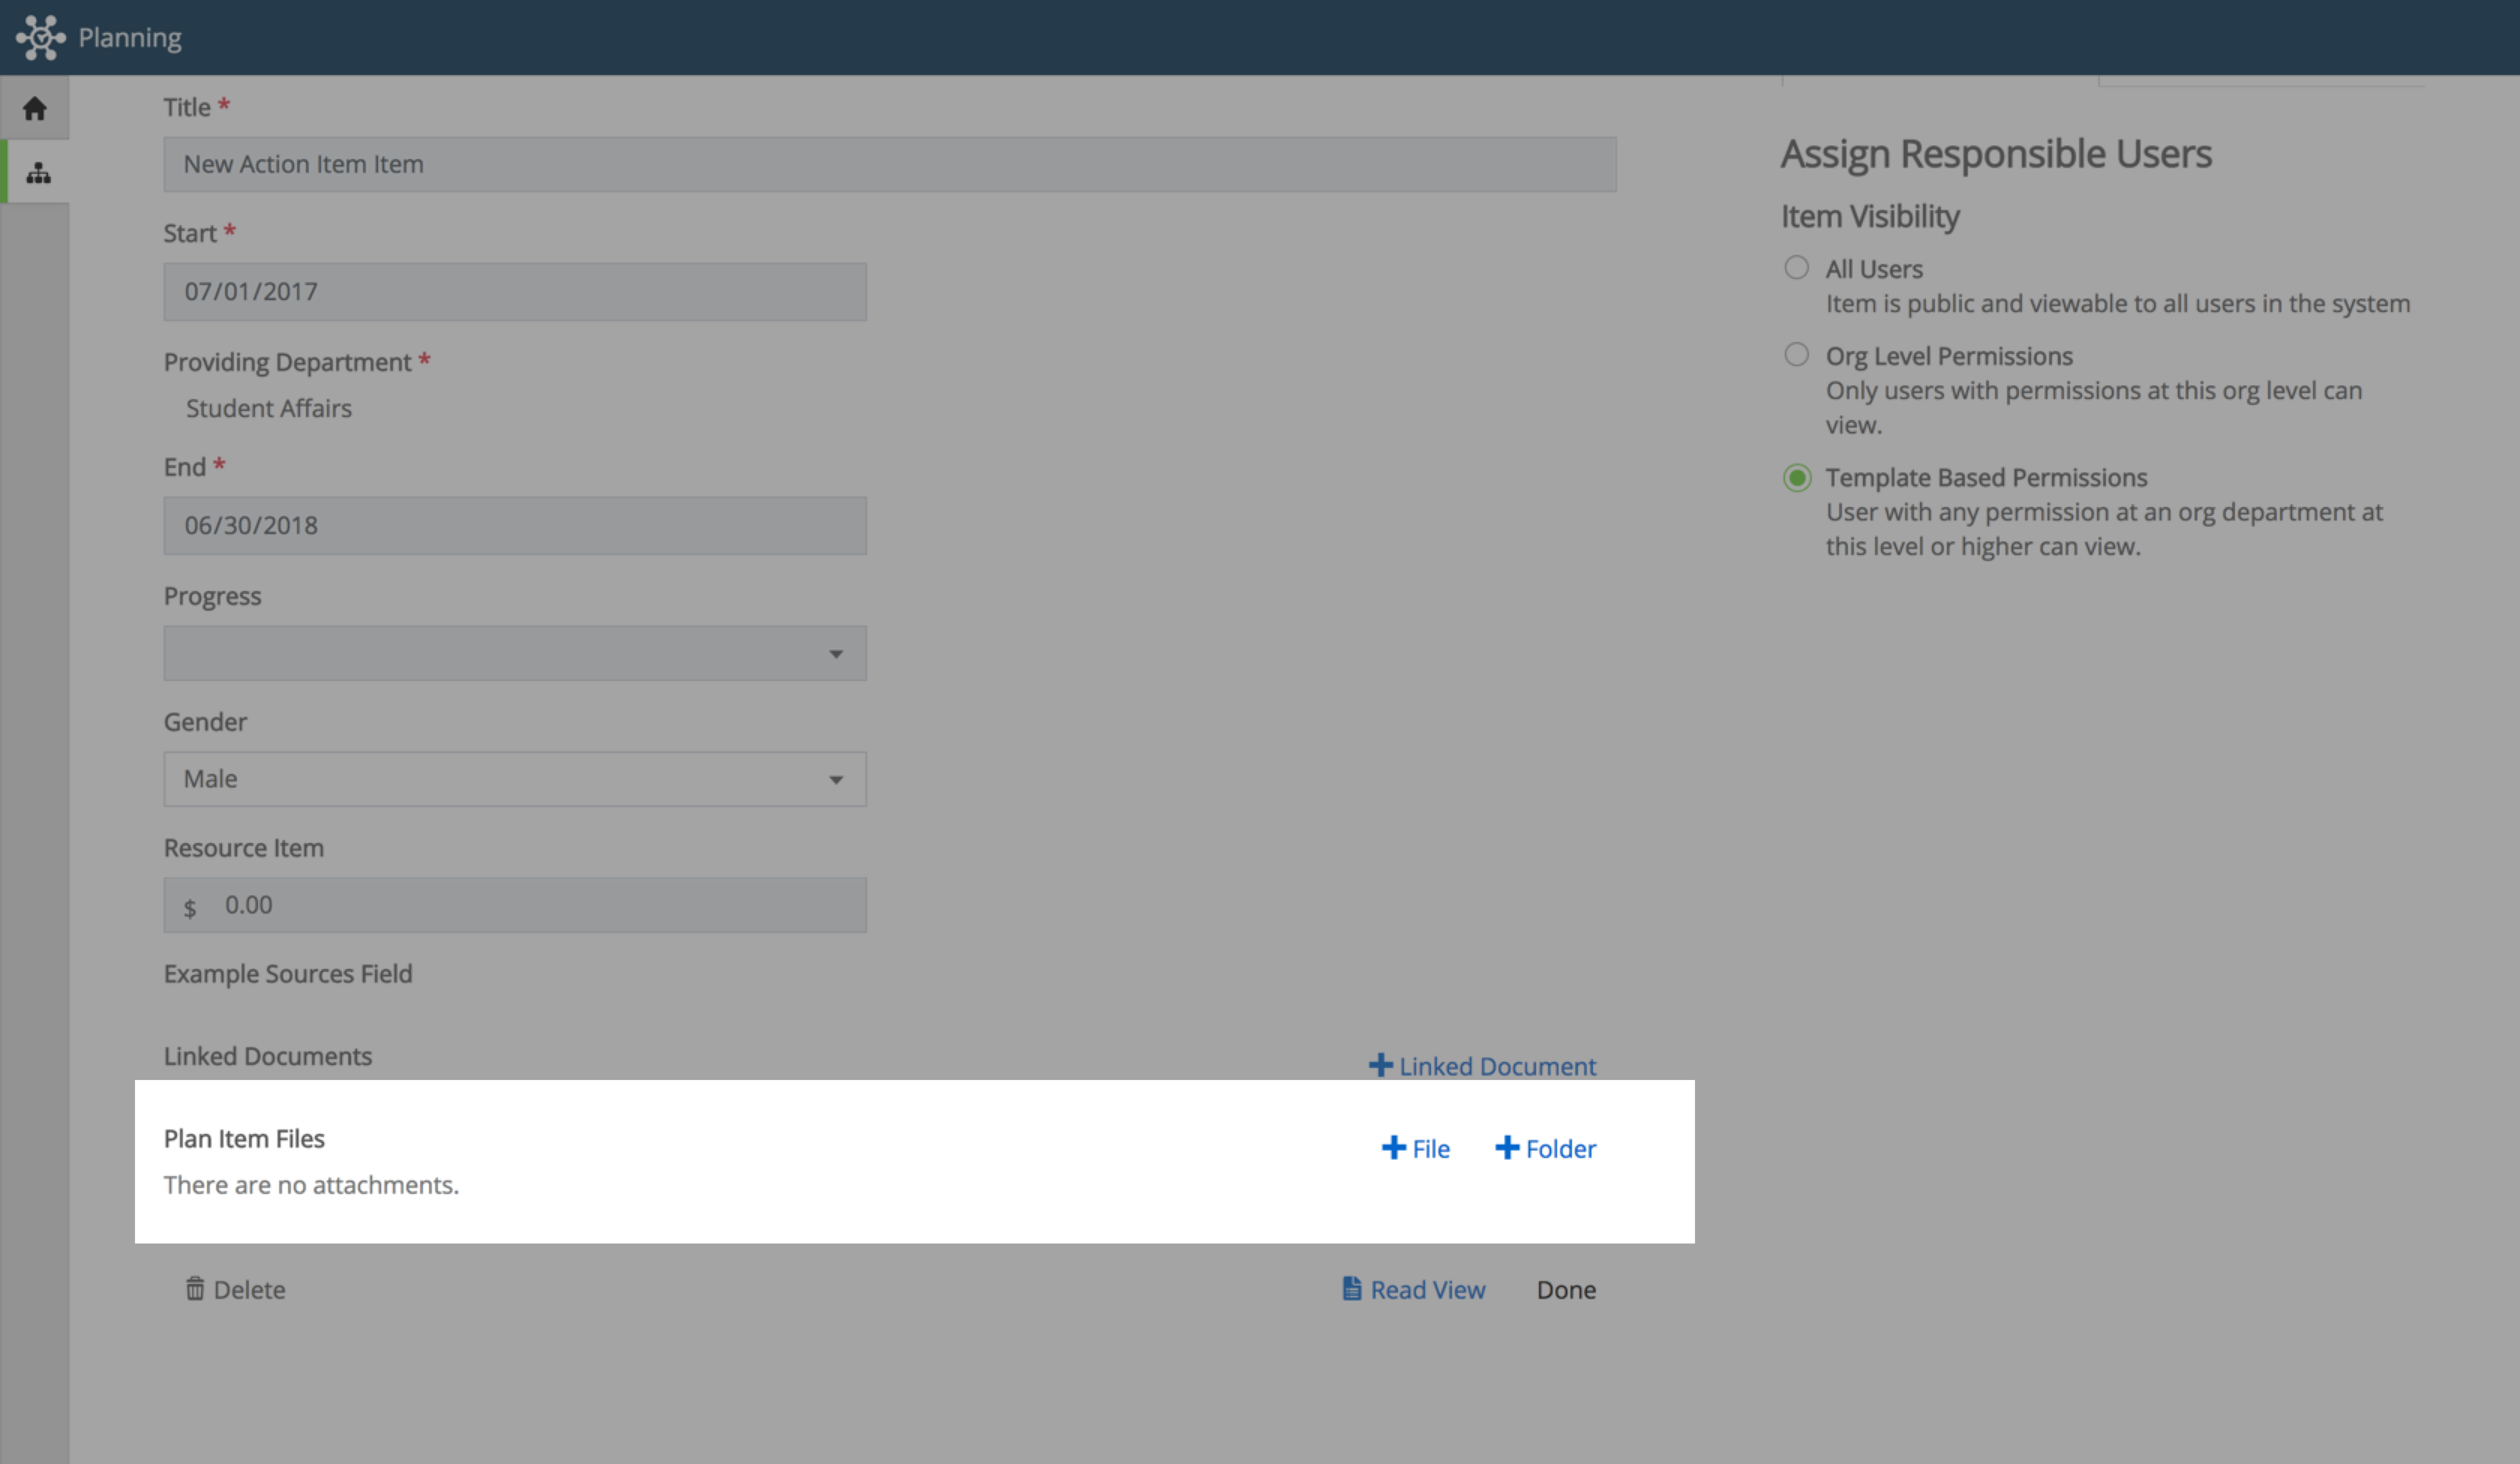Click the Title input field
2520x1464 pixels.
click(890, 164)
